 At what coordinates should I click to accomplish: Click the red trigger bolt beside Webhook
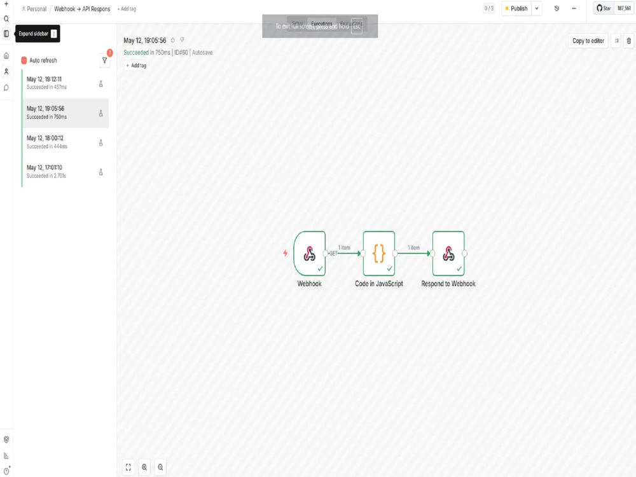[285, 253]
